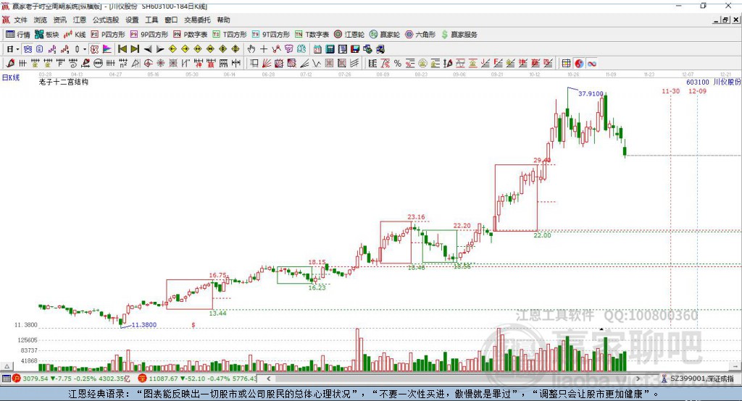The image size is (742, 401).
Task: Open the 赢家轮 wheel tool
Action: click(x=385, y=35)
